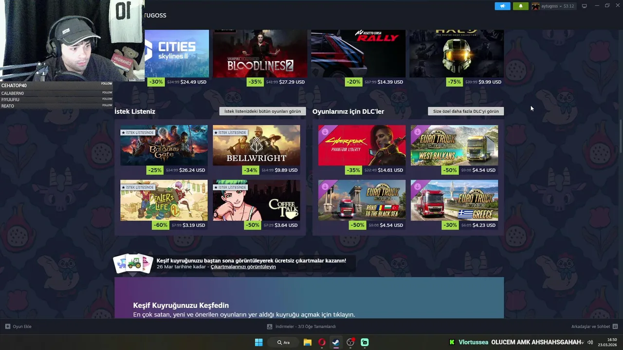Screen dimensions: 623x350
Task: Open Steam announcements megaphone icon
Action: (502, 6)
